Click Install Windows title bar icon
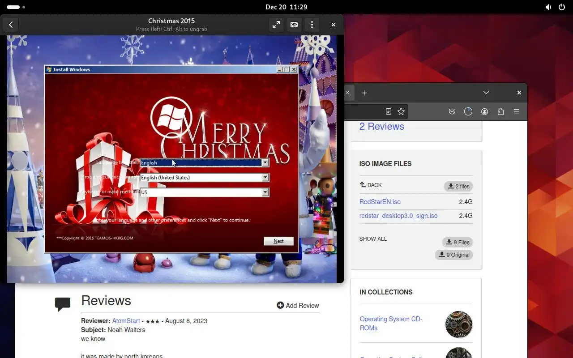The image size is (573, 358). [x=49, y=69]
